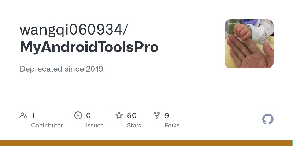Click the Stars star icon
Viewport: 293px width, 146px height.
[x=119, y=115]
